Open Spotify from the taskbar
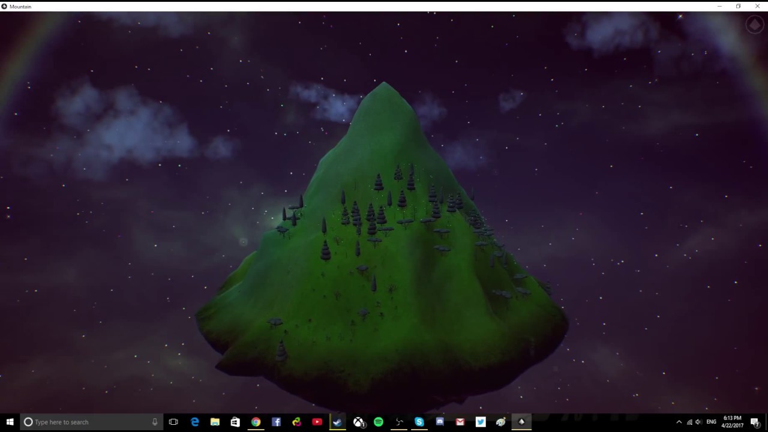This screenshot has width=768, height=432. (379, 422)
